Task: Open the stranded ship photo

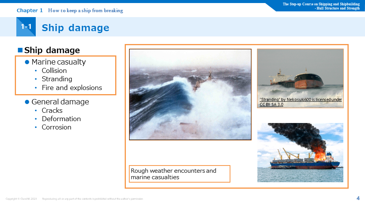Action: click(x=300, y=78)
